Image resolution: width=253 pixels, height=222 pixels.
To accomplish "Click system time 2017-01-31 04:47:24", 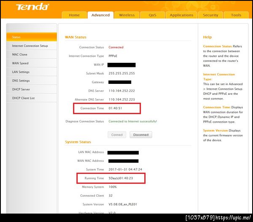I will [125, 169].
